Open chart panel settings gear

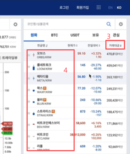tap(15, 24)
